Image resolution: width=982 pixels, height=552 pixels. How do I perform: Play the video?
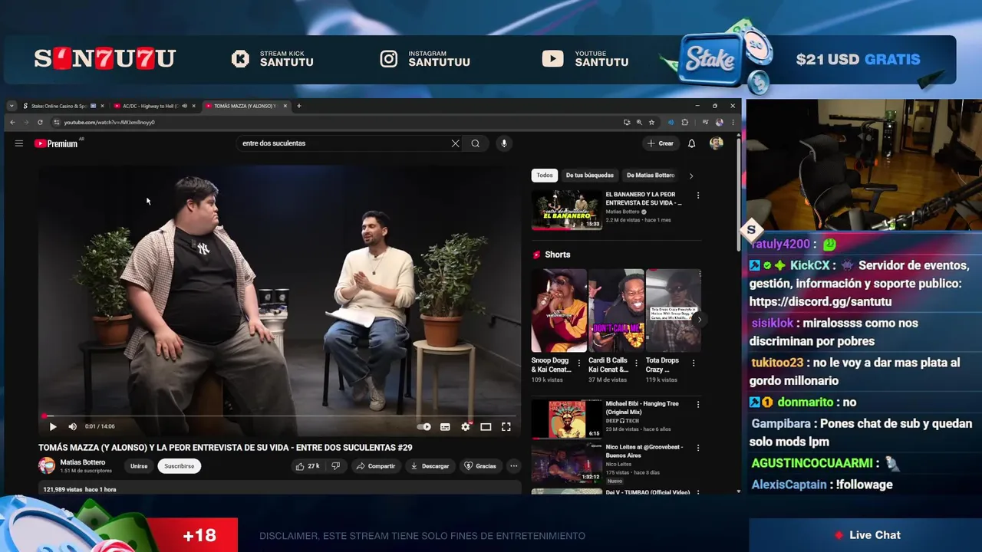point(53,427)
